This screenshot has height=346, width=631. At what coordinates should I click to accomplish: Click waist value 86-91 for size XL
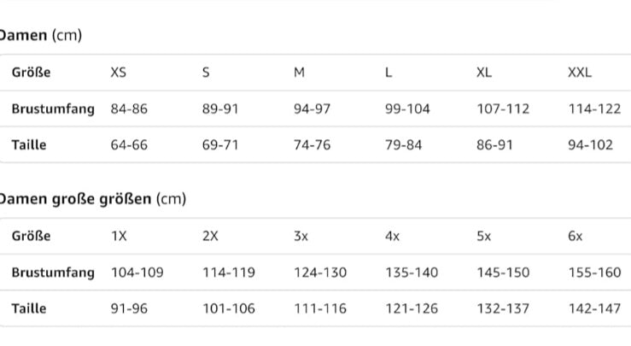494,145
